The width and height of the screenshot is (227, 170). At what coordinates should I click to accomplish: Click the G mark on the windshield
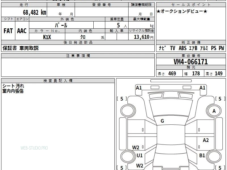coord(162,121)
